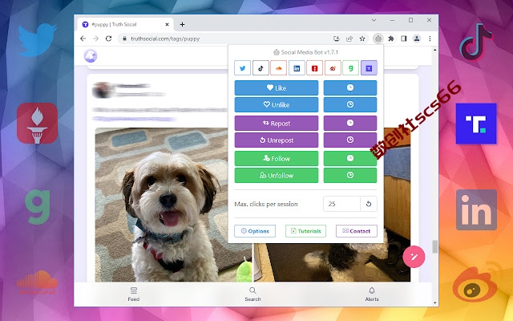Open the Options page
This screenshot has width=513, height=321.
(x=255, y=231)
